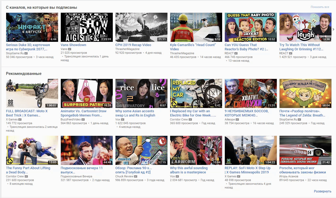Click the carousel next arrow at right edge
This screenshot has width=336, height=198.
pyautogui.click(x=334, y=29)
